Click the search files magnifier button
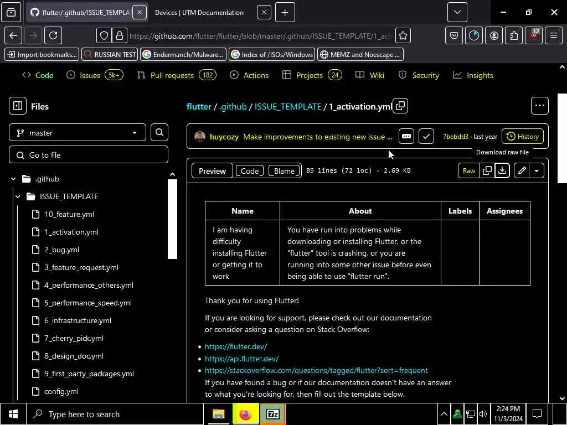 point(159,133)
